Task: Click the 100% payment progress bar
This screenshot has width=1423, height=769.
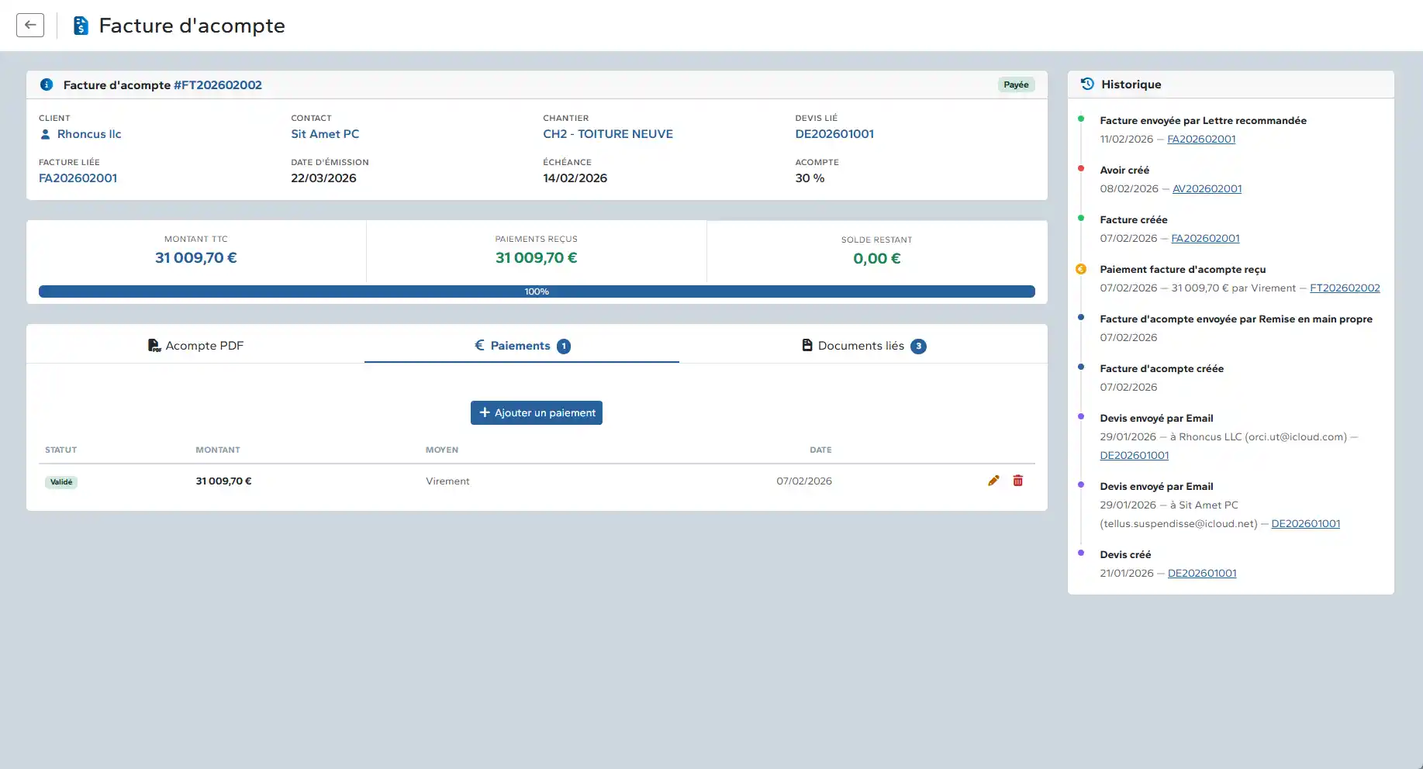Action: (537, 291)
